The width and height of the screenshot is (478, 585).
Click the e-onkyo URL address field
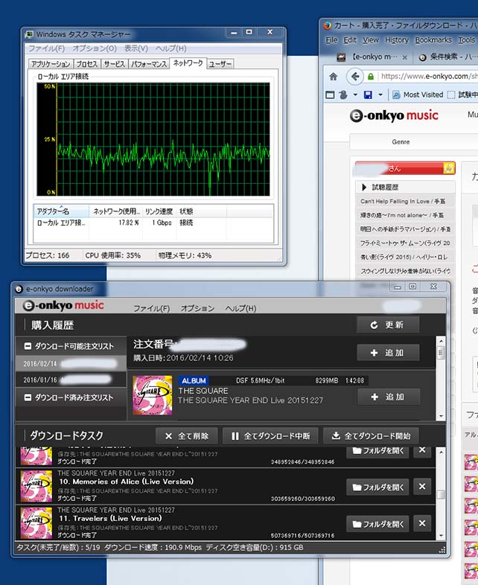point(428,77)
